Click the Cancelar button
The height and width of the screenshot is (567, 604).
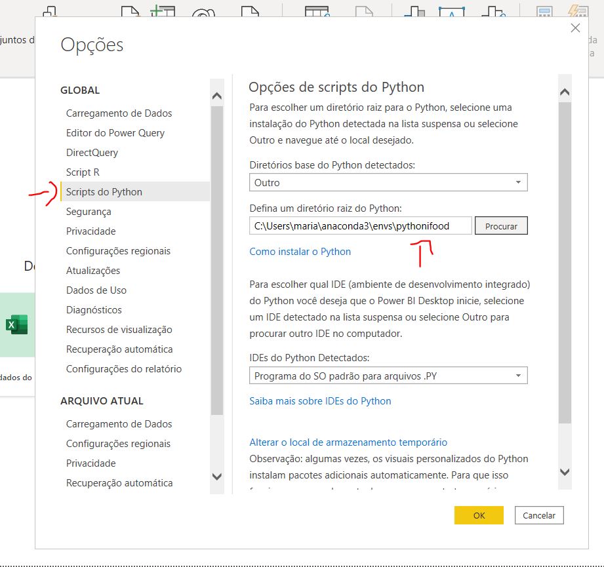[539, 515]
